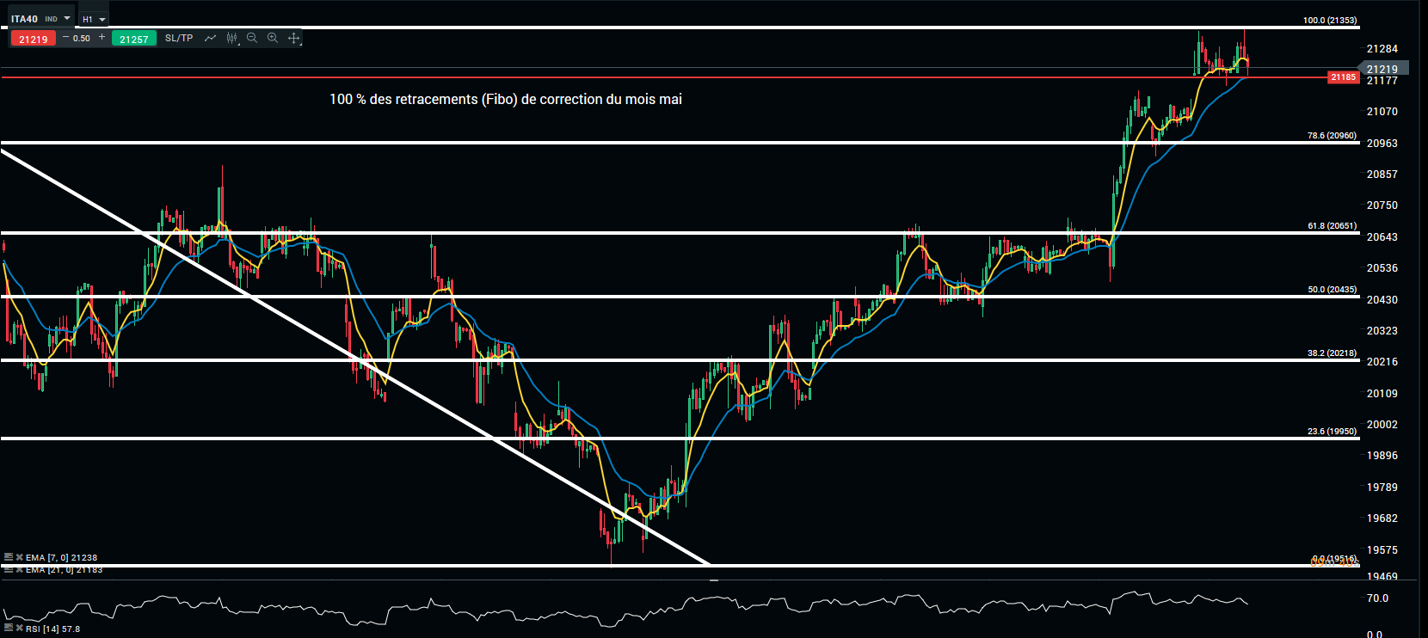Click the 20857 price axis label

click(1382, 175)
